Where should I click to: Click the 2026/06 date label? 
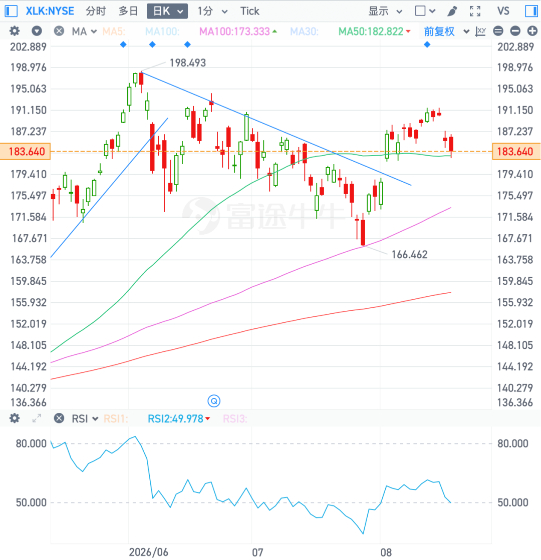click(x=148, y=552)
